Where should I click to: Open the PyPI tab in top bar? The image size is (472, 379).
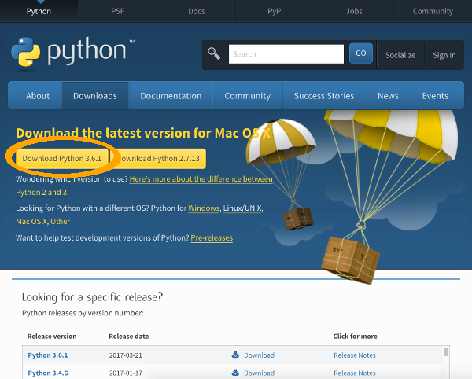click(x=275, y=11)
